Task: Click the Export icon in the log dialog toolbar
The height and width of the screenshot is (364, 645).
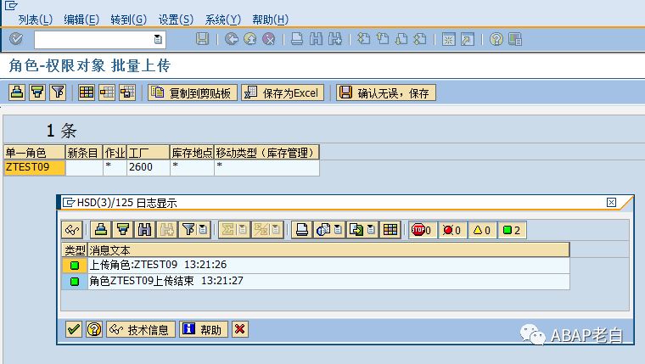Action: point(356,229)
